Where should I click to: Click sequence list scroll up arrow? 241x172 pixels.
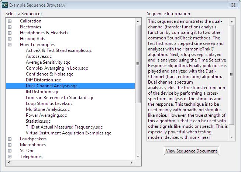138,21
